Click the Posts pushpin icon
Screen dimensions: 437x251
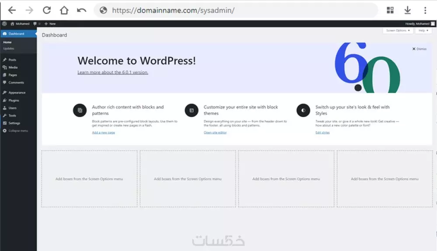(x=5, y=59)
